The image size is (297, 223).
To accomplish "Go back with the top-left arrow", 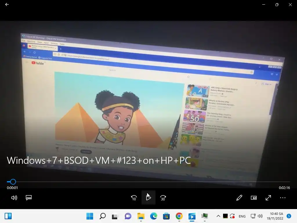I will point(7,4).
